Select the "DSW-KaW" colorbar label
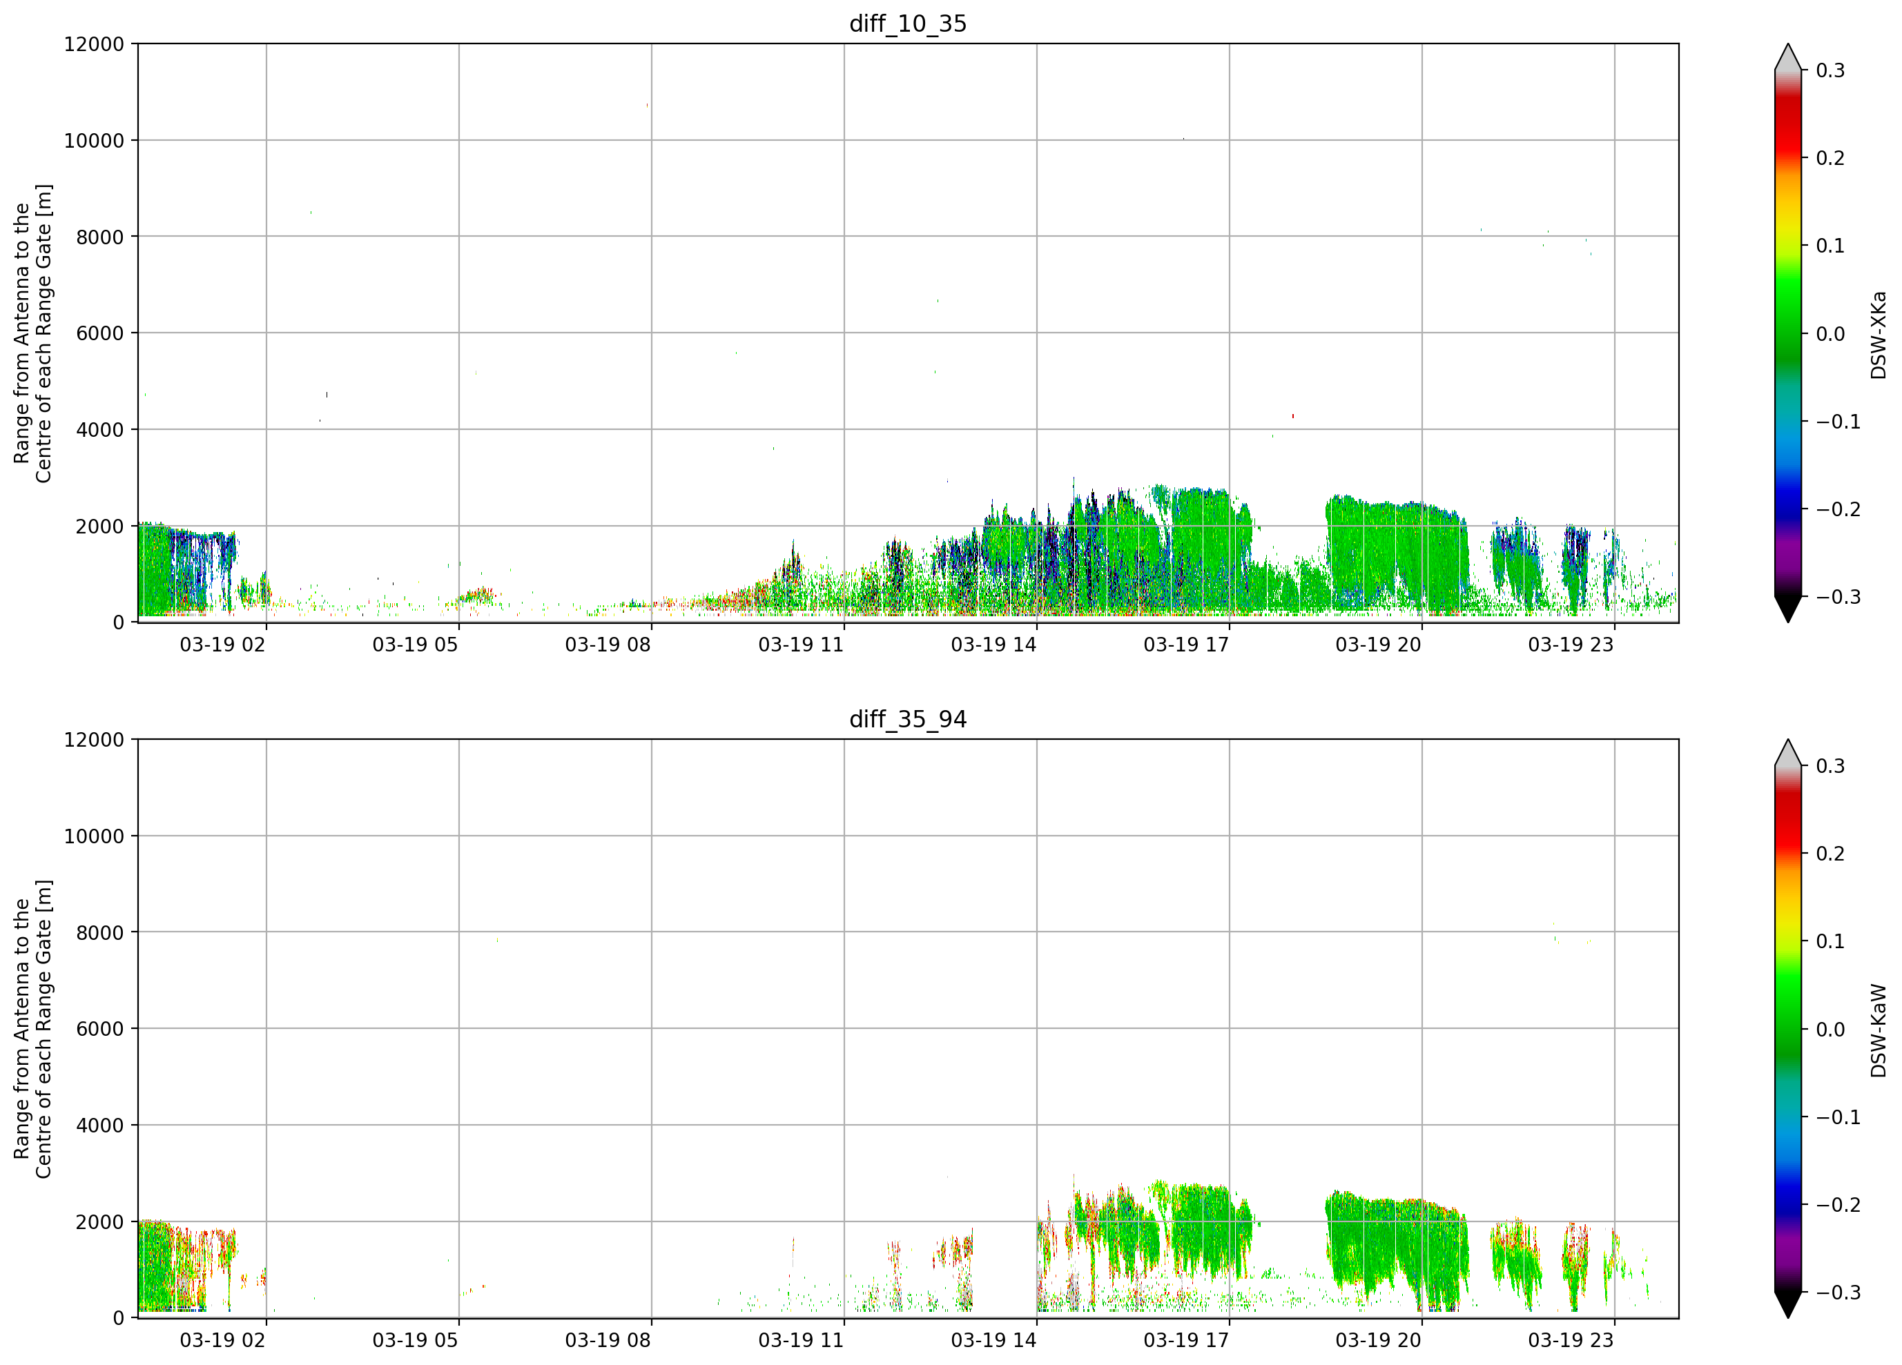1902x1365 pixels. click(1879, 1030)
